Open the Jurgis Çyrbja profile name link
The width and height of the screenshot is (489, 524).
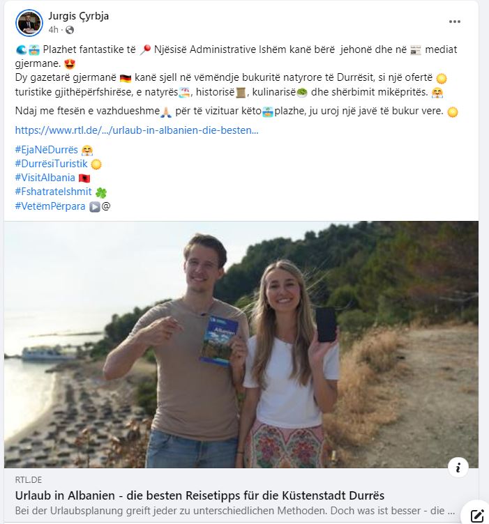pyautogui.click(x=79, y=16)
